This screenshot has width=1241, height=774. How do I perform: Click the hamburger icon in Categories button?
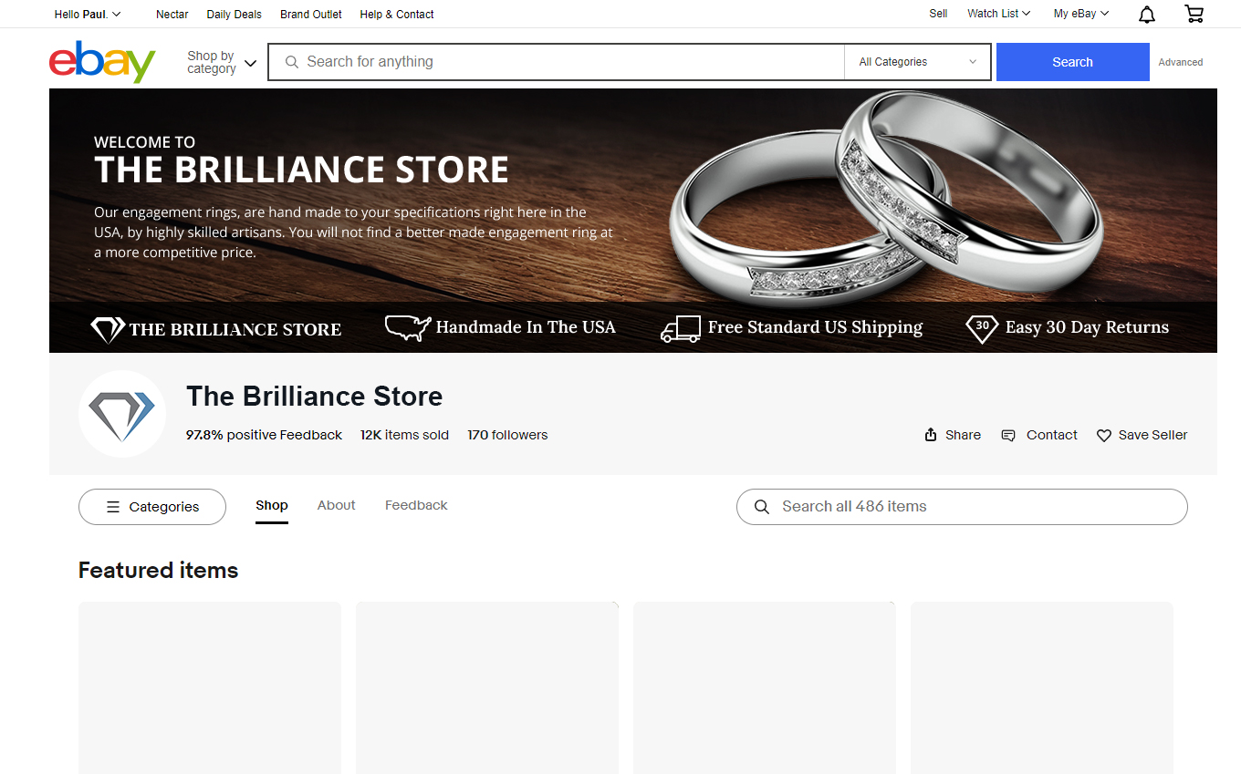coord(113,507)
